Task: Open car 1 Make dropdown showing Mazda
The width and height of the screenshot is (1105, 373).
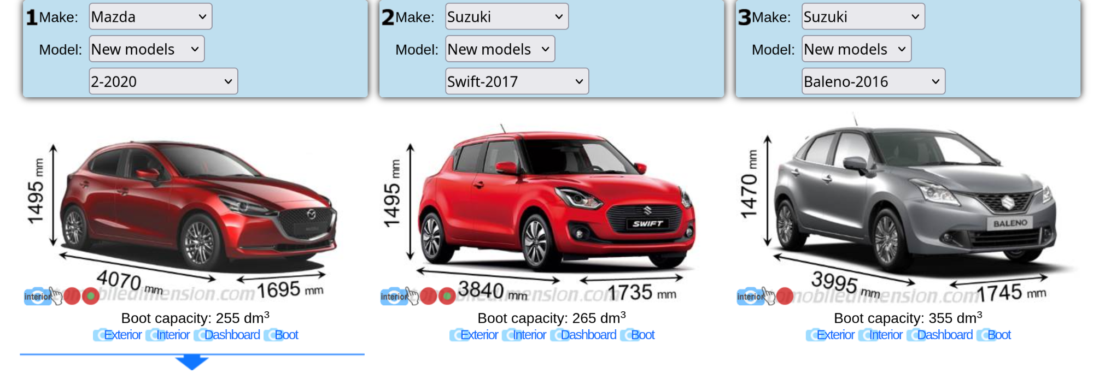Action: [150, 16]
